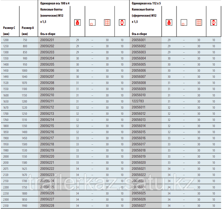Click the clock icon under axle 112 x 5
This screenshot has height=209, width=222.
point(214,23)
